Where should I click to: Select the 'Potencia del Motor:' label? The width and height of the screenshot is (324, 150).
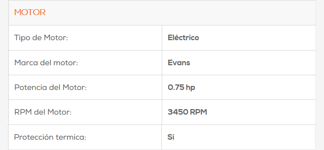(x=50, y=88)
